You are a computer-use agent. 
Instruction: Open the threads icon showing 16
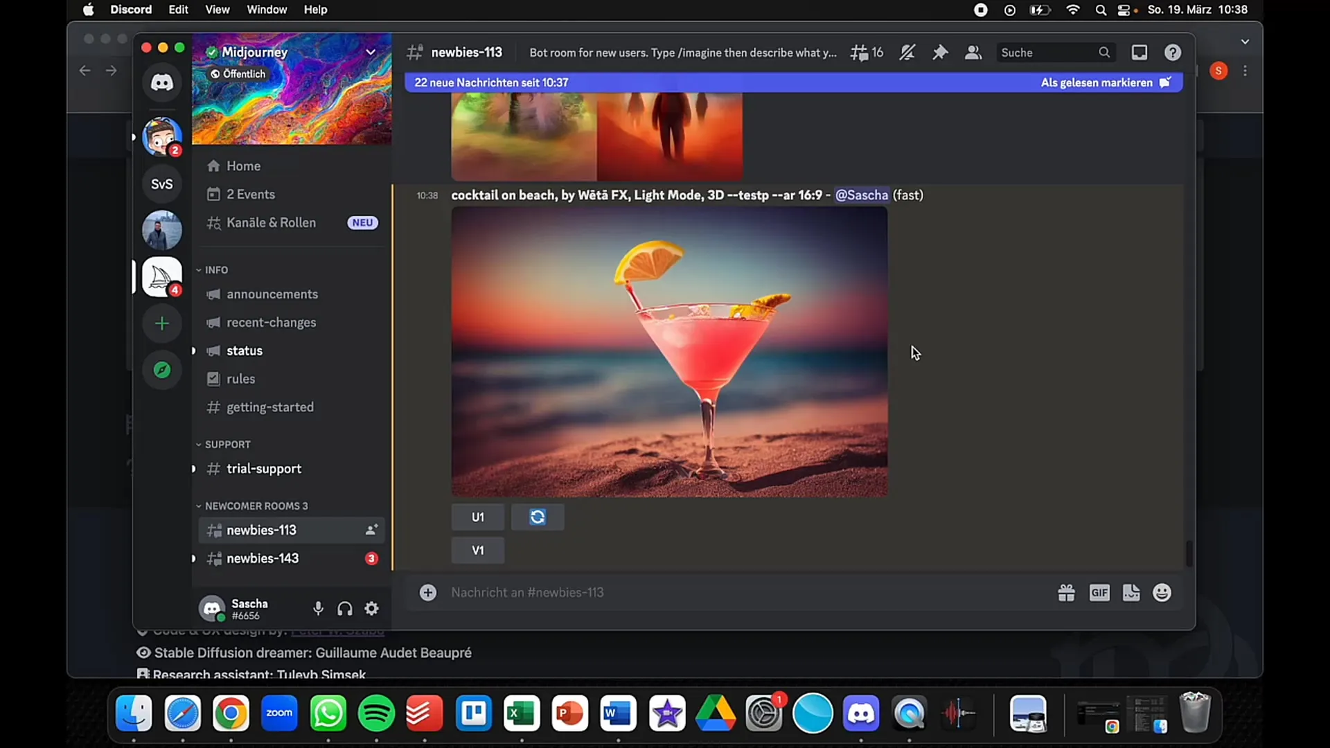click(x=867, y=53)
